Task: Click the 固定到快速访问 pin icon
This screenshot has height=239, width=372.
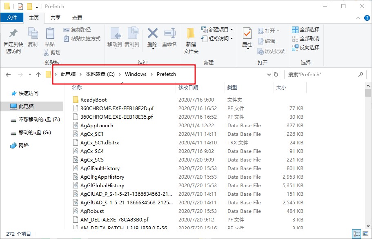Action: point(13,33)
